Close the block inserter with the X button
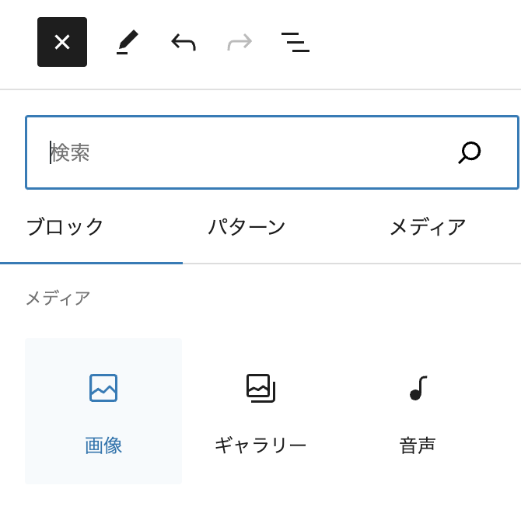This screenshot has height=510, width=521. pyautogui.click(x=62, y=42)
